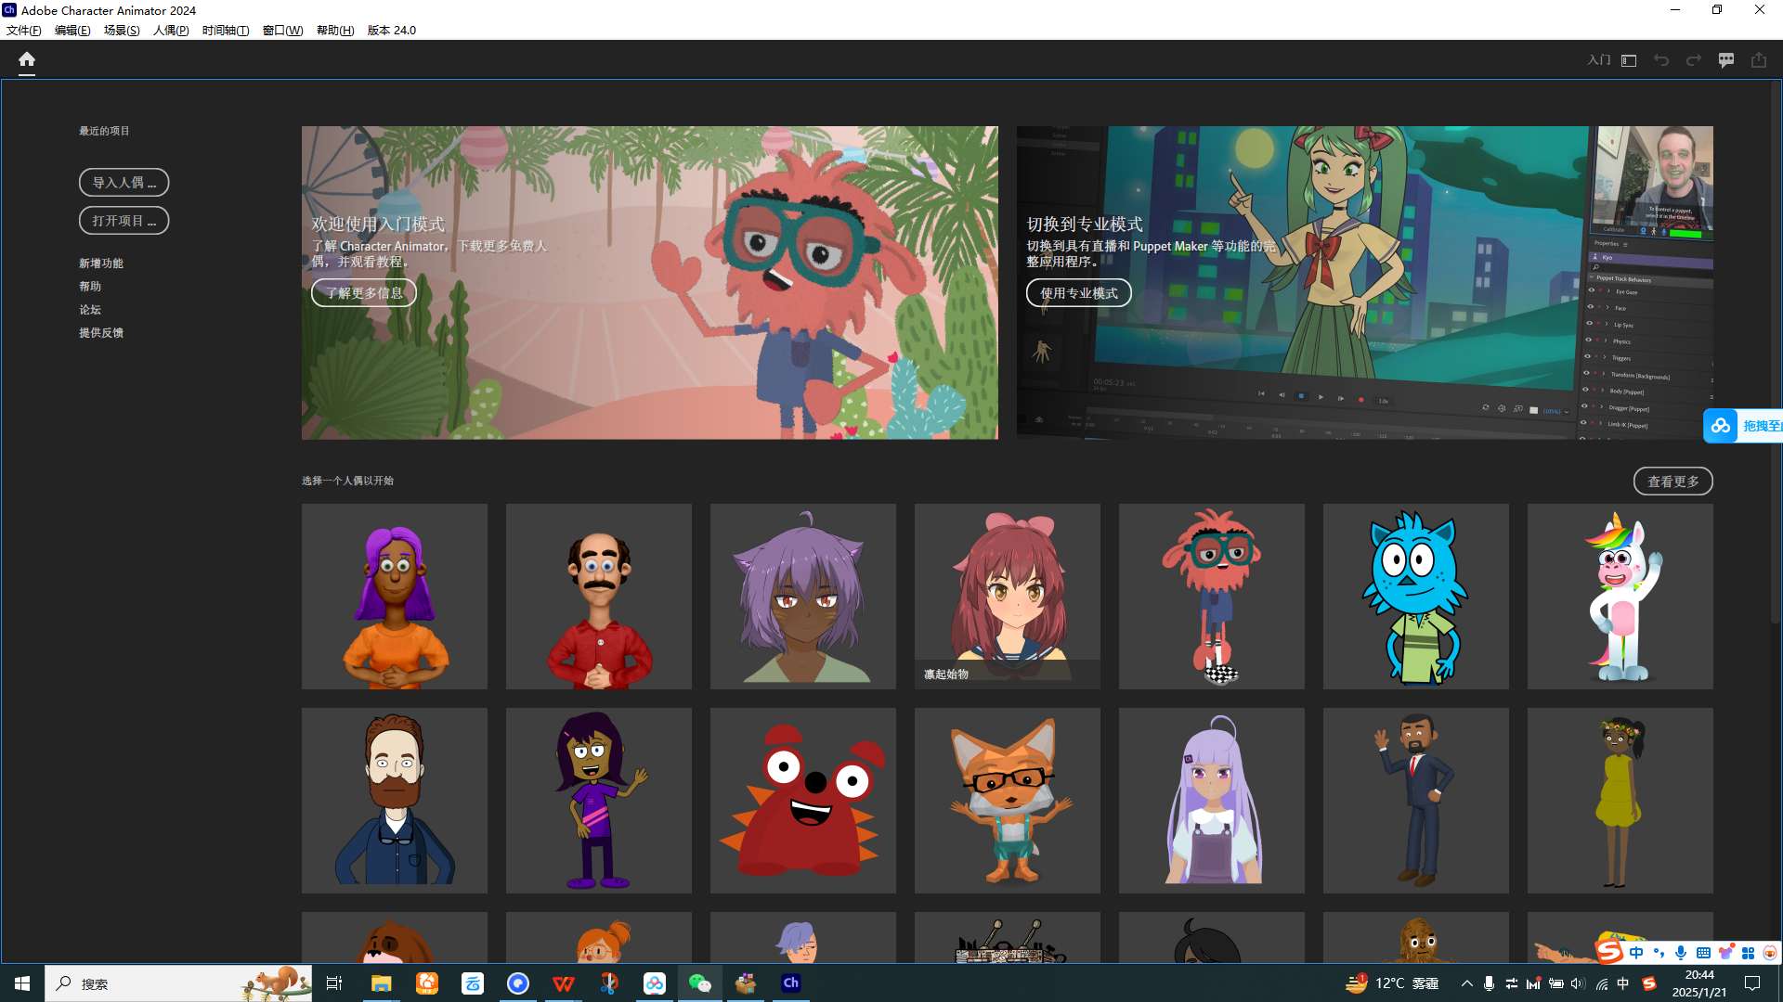This screenshot has height=1002, width=1783.
Task: Select the blue cat puppet
Action: tap(1416, 597)
